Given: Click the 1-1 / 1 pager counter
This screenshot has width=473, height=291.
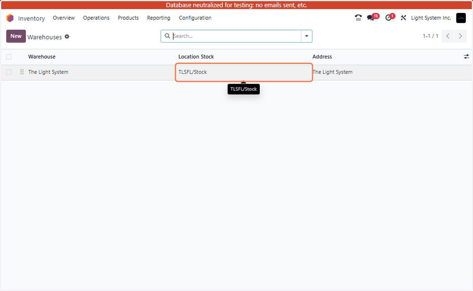Looking at the screenshot, I should coord(430,36).
